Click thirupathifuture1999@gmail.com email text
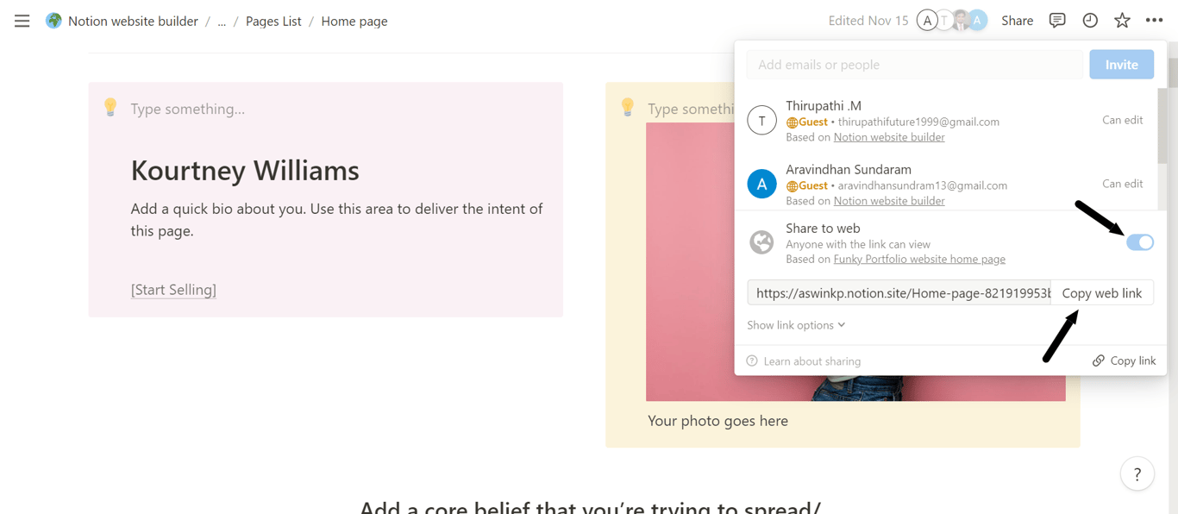The height and width of the screenshot is (514, 1178). pyautogui.click(x=918, y=122)
